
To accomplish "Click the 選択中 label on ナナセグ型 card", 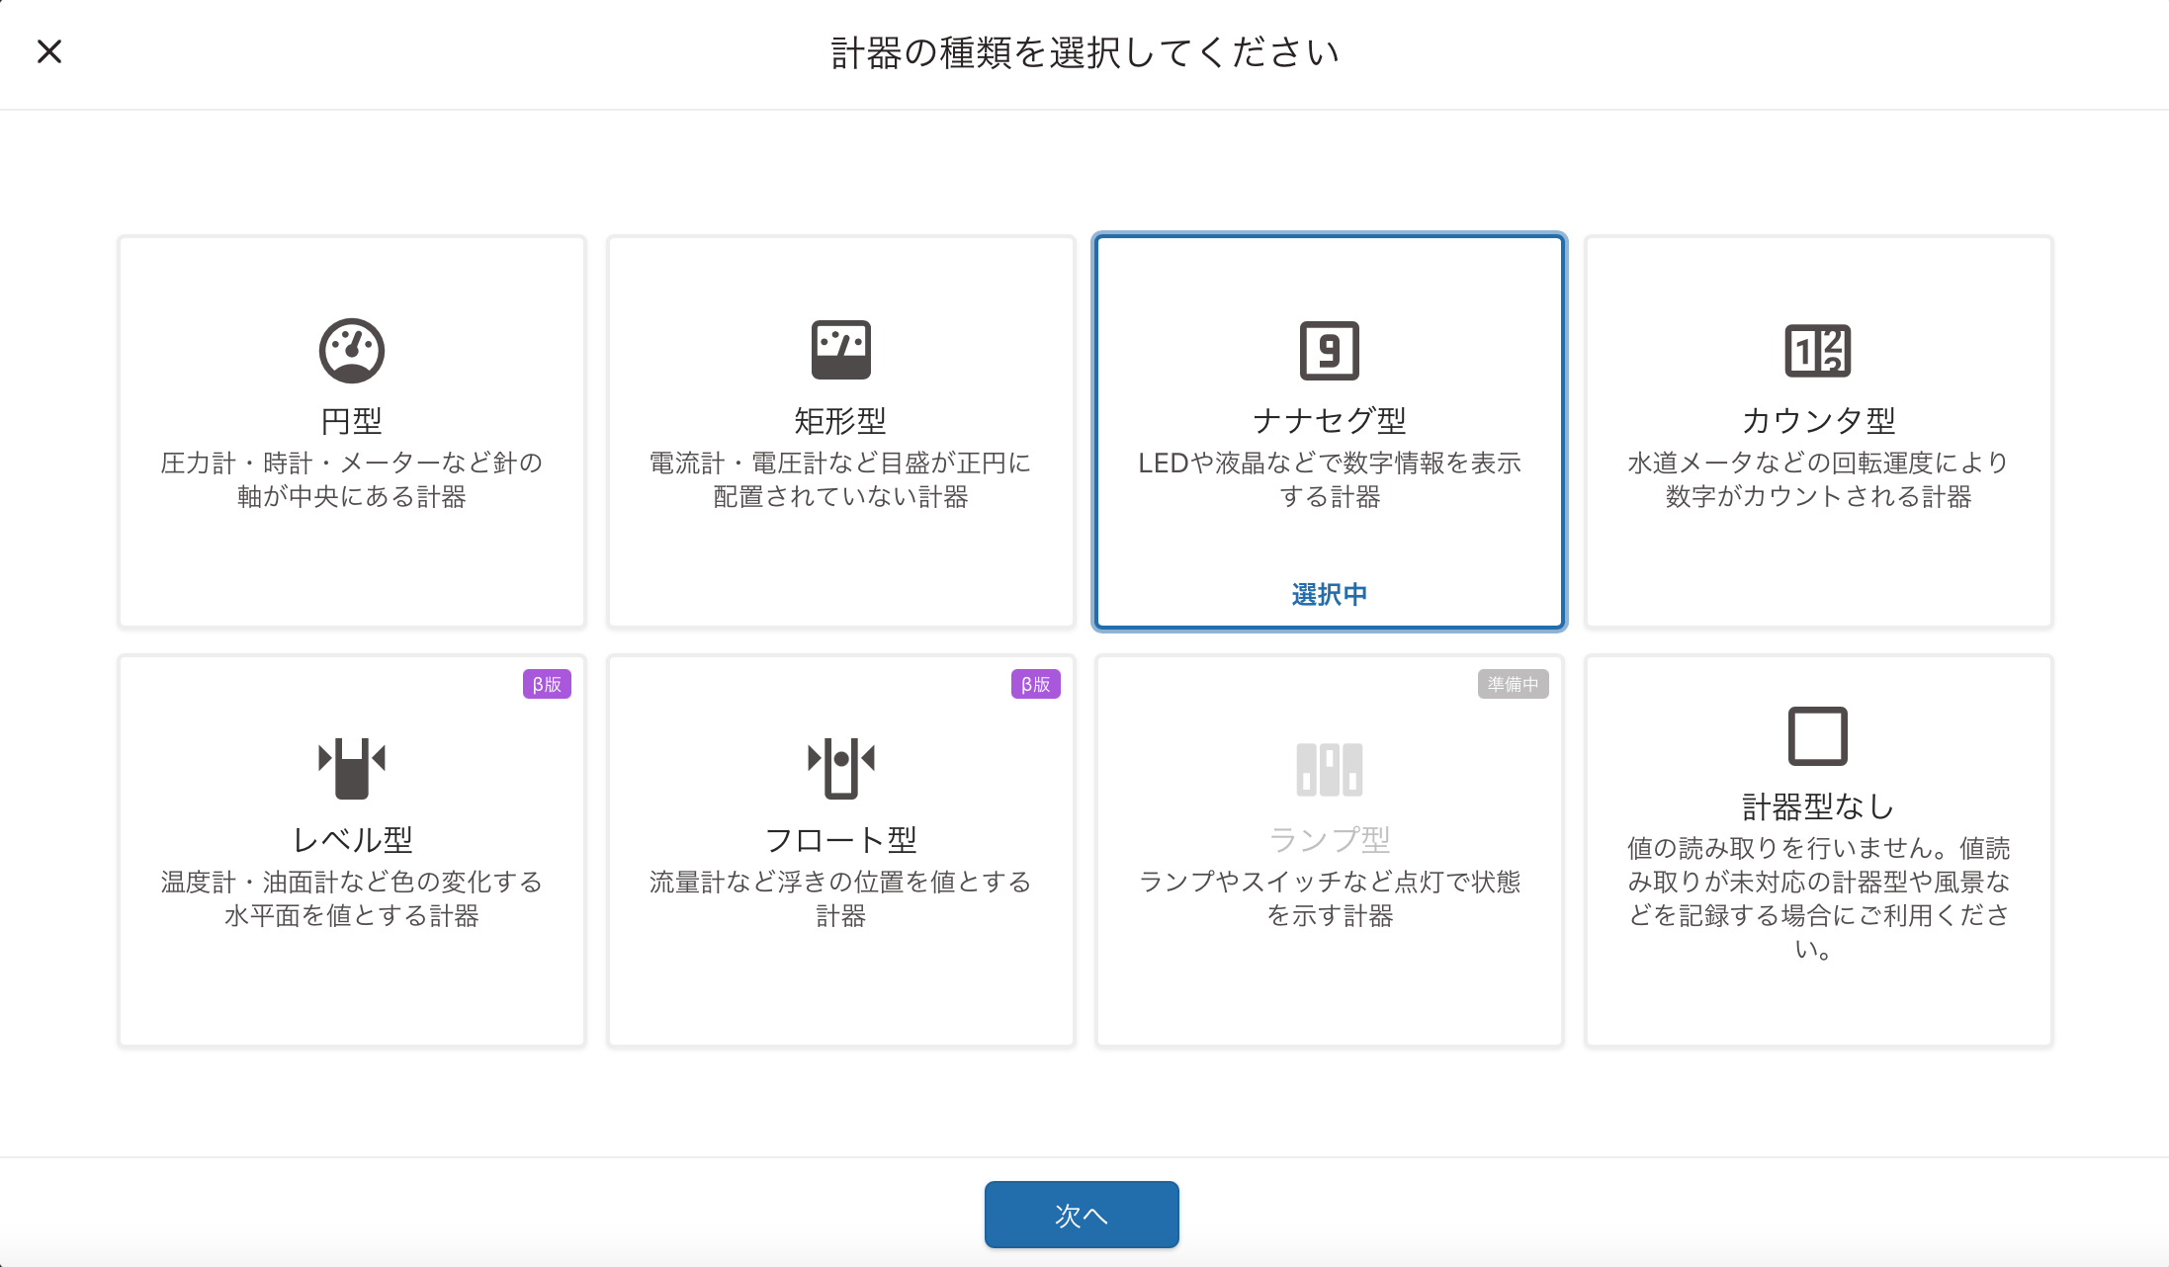I will 1329,594.
